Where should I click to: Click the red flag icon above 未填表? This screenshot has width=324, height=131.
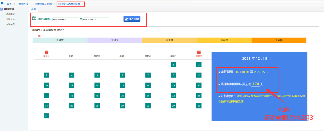39,36
